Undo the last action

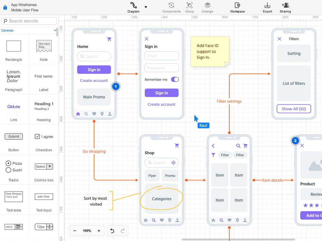pyautogui.click(x=112, y=231)
